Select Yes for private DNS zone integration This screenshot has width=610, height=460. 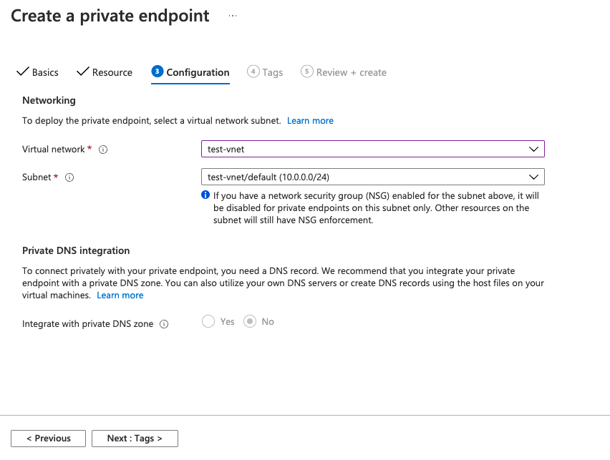[x=208, y=322]
